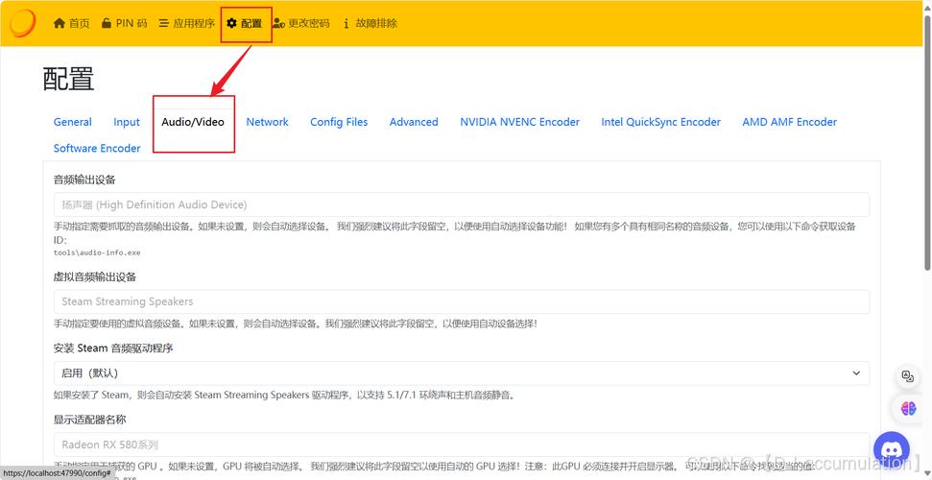Click the 音频输出设备 label
This screenshot has height=480, width=932.
84,180
